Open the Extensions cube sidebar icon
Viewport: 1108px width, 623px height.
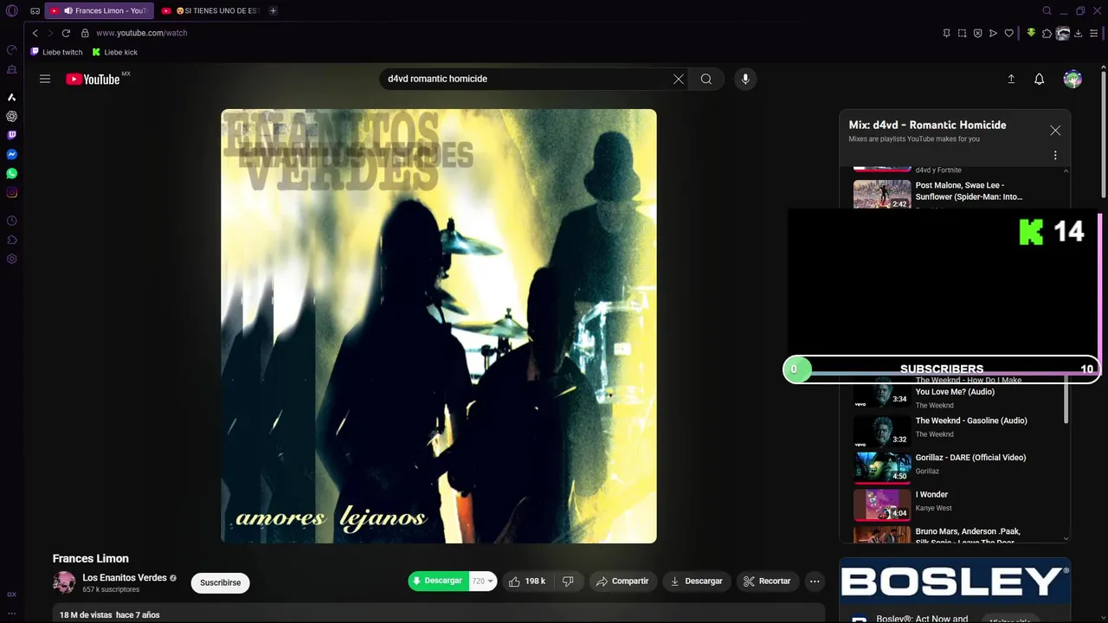(12, 240)
